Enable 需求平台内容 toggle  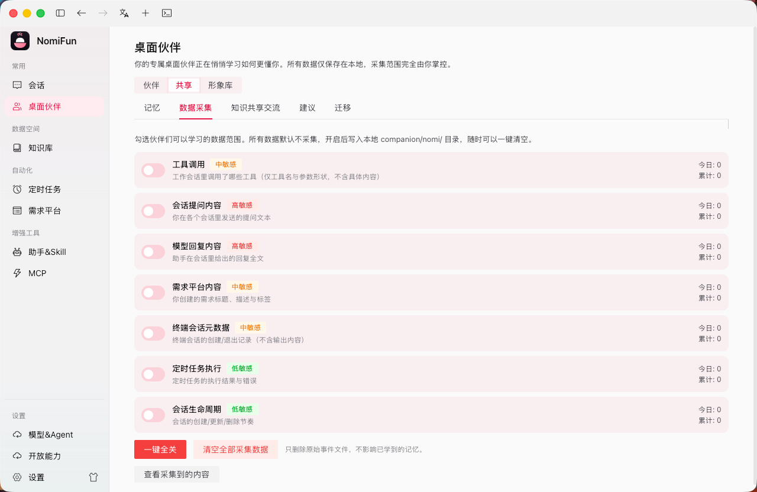pyautogui.click(x=153, y=293)
